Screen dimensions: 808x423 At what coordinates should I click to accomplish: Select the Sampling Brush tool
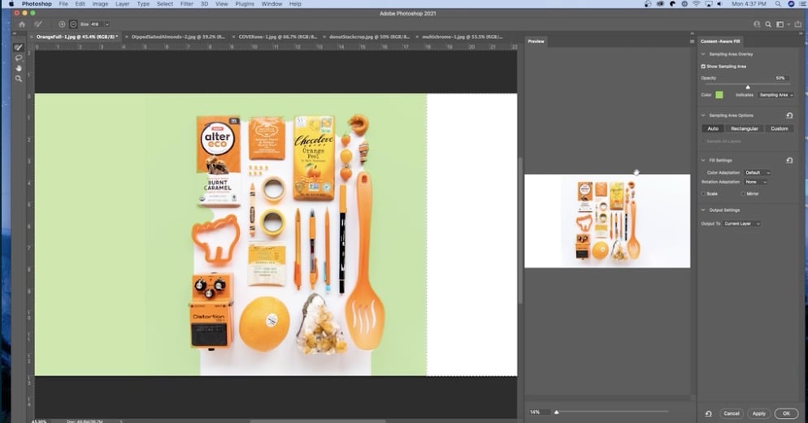[x=19, y=48]
